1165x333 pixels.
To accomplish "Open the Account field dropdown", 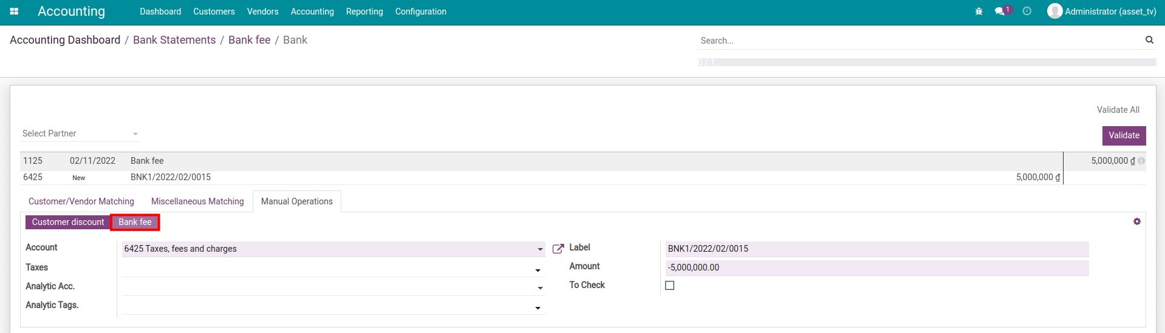I will pyautogui.click(x=539, y=249).
